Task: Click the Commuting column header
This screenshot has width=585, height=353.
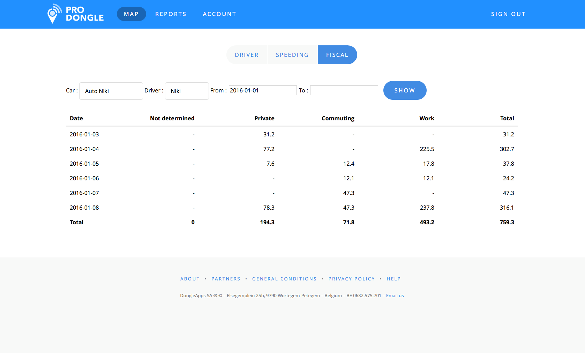Action: tap(338, 118)
